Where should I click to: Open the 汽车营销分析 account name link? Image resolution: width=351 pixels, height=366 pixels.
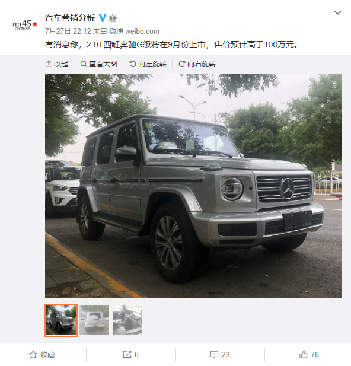[70, 18]
